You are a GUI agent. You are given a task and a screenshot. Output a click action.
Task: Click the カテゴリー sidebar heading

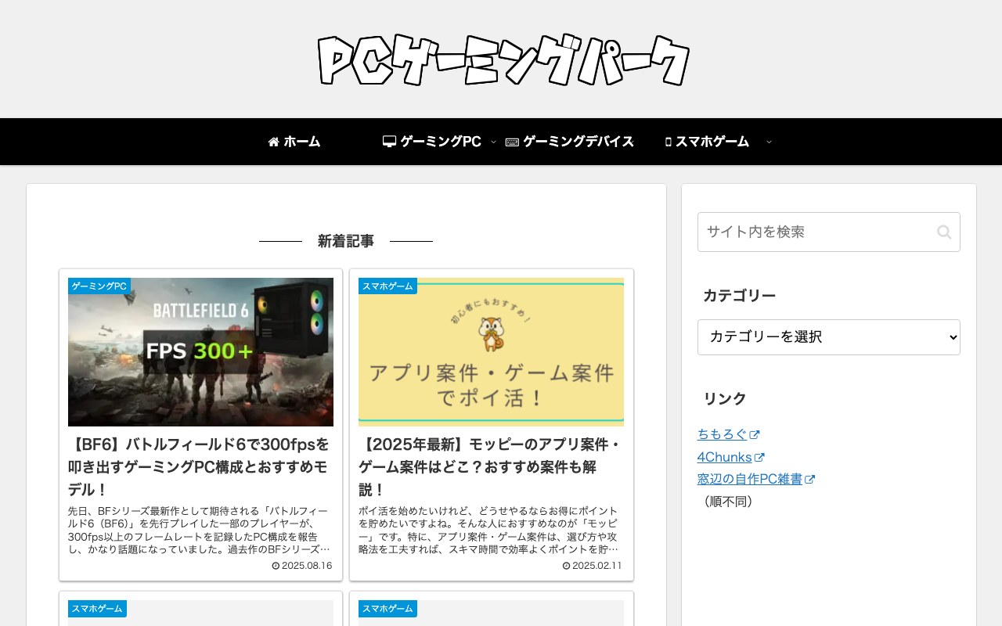739,296
